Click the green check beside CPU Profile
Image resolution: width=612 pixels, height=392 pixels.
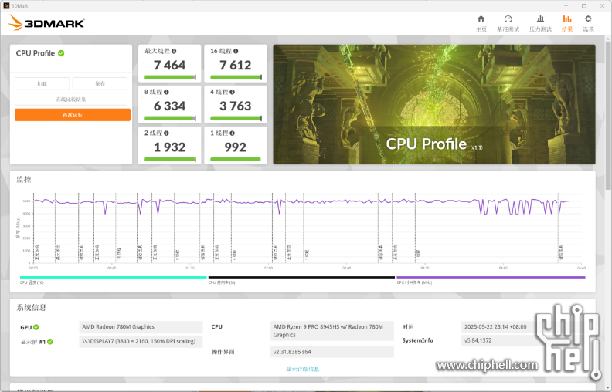pos(61,53)
